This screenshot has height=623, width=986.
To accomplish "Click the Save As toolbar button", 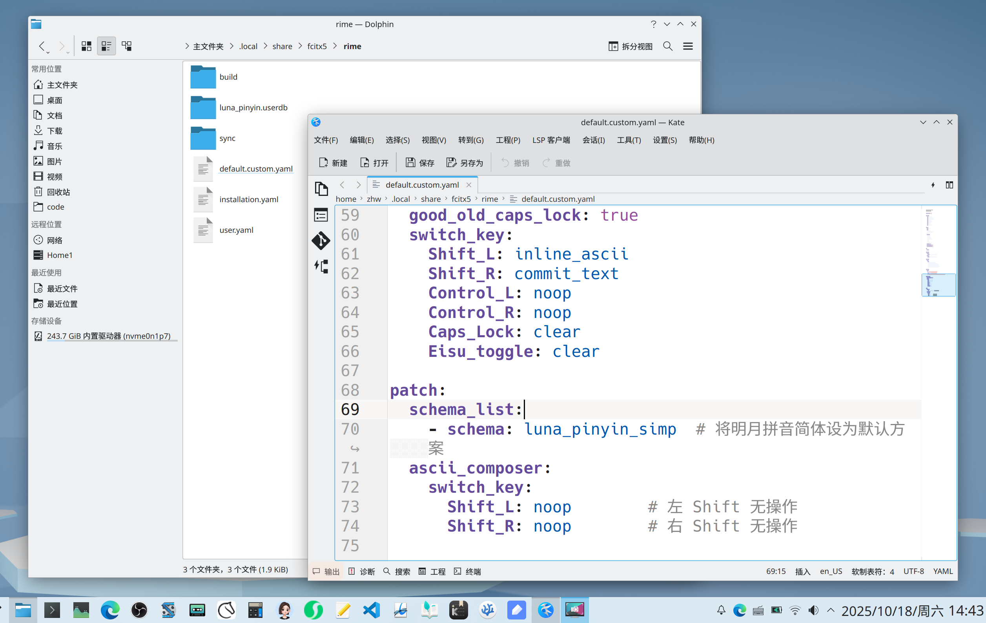I will (464, 163).
